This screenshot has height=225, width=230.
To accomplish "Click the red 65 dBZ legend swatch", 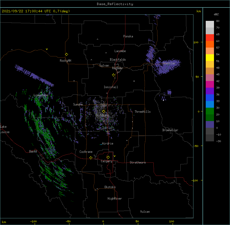I will [x=210, y=38].
